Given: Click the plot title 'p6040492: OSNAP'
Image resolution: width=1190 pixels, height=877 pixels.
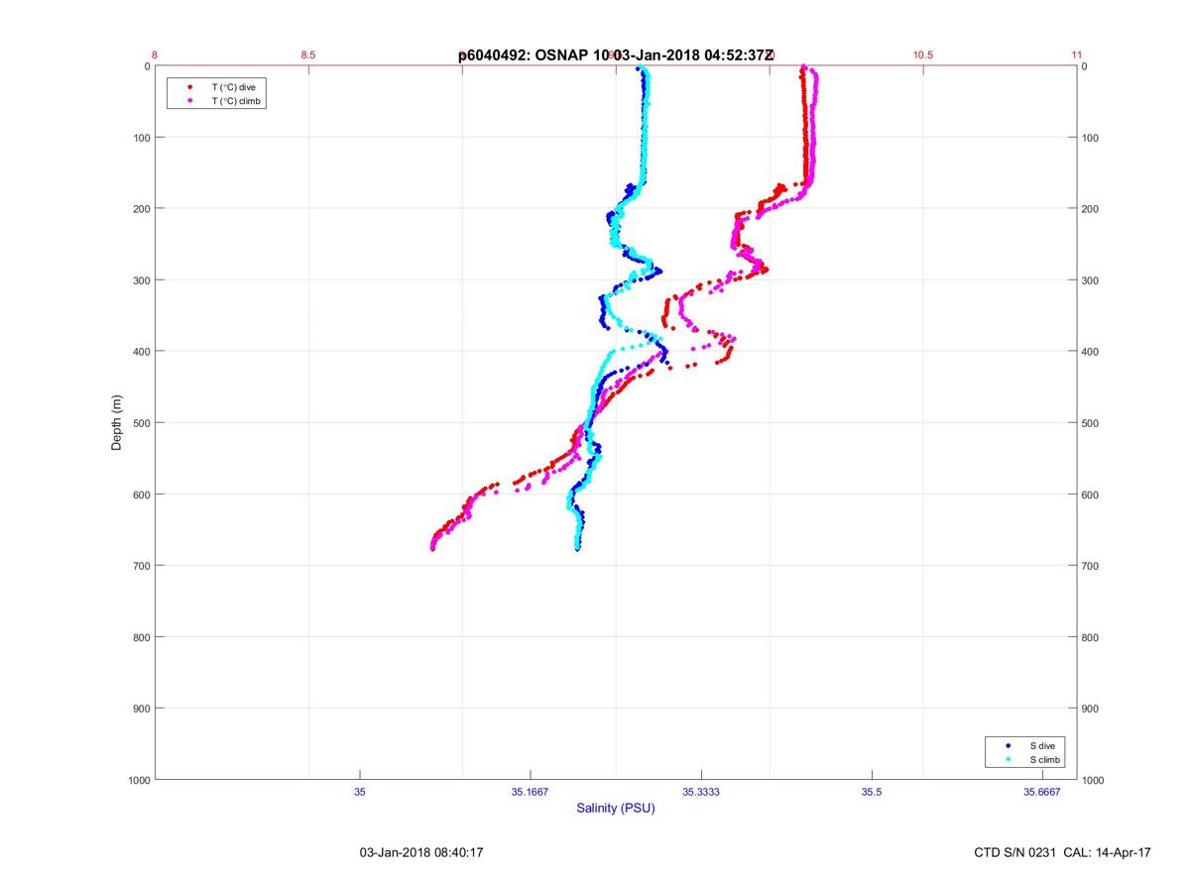Looking at the screenshot, I should (523, 55).
